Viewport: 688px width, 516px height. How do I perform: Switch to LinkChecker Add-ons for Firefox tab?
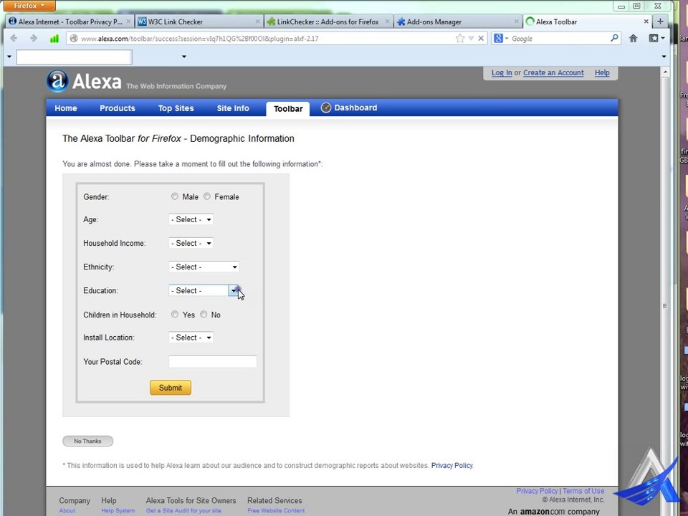coord(328,21)
